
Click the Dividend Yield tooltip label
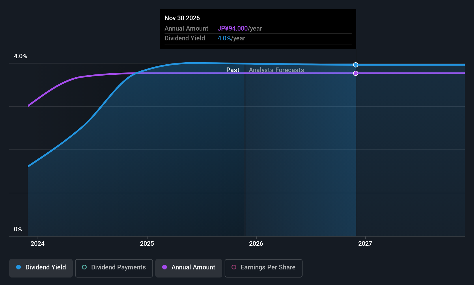coord(185,38)
